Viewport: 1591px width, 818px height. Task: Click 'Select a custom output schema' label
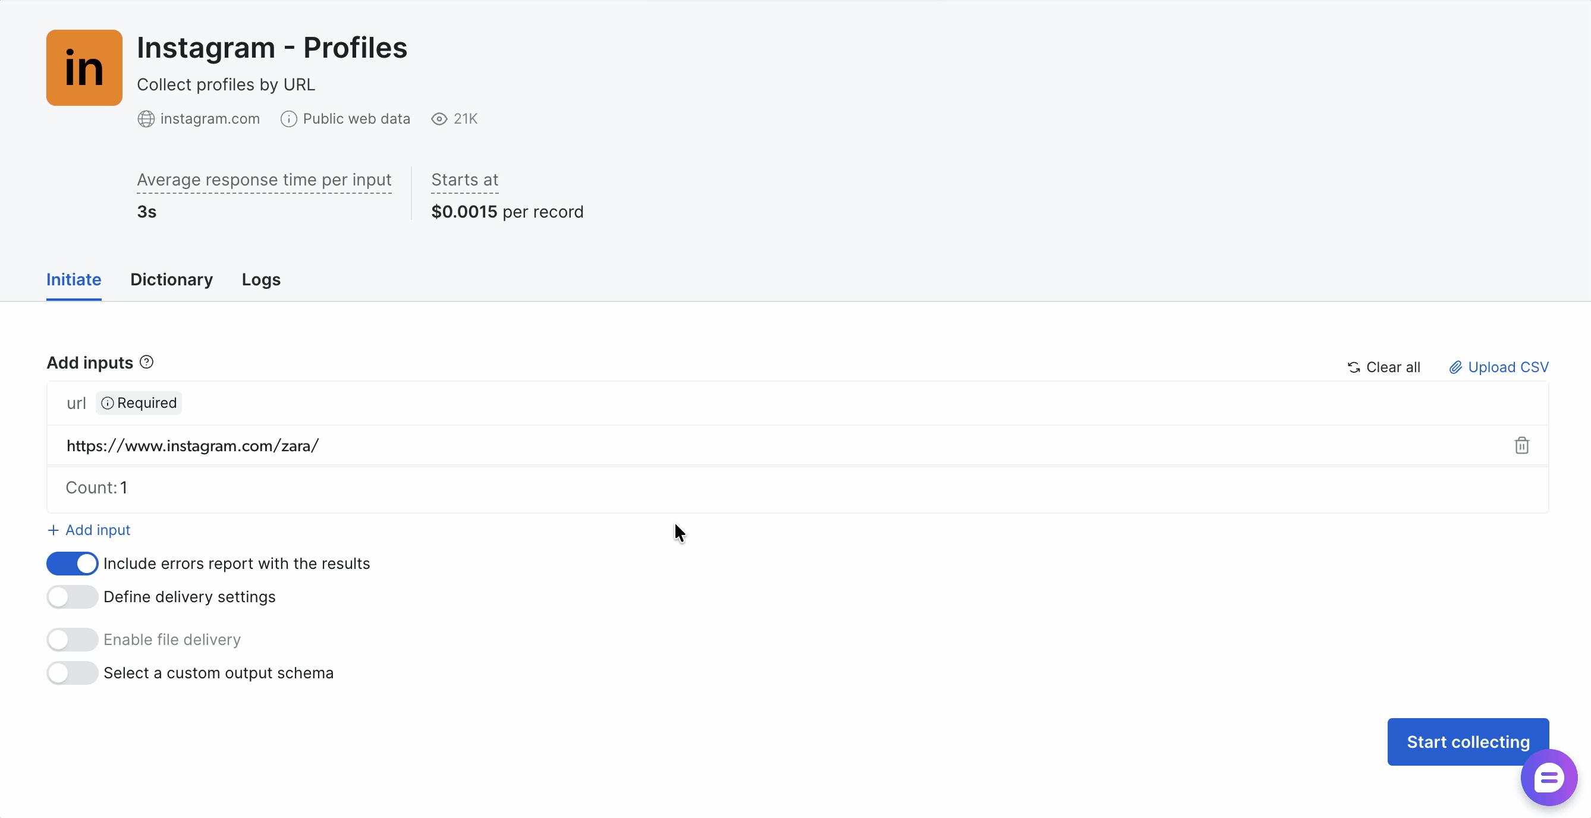(x=219, y=673)
